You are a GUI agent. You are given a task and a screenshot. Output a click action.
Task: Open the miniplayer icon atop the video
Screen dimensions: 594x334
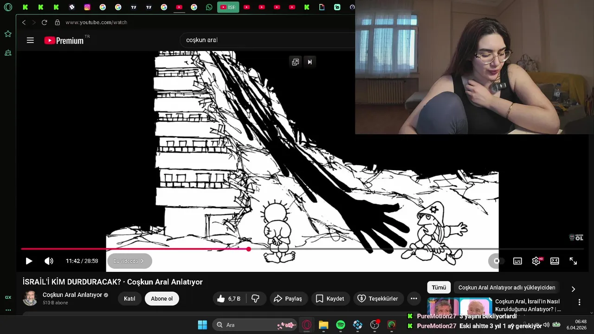(x=295, y=62)
